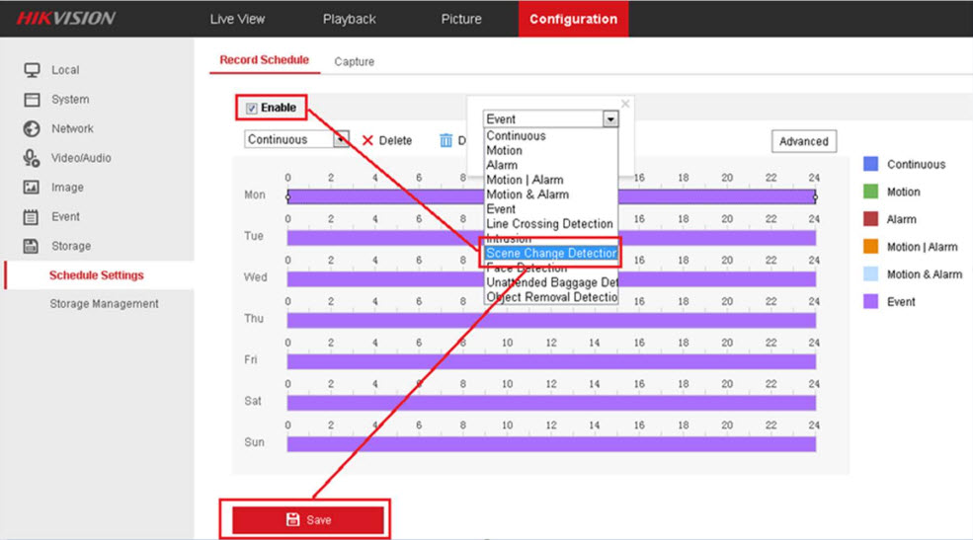Open the Playback menu tab
This screenshot has height=540, width=973.
(x=349, y=19)
